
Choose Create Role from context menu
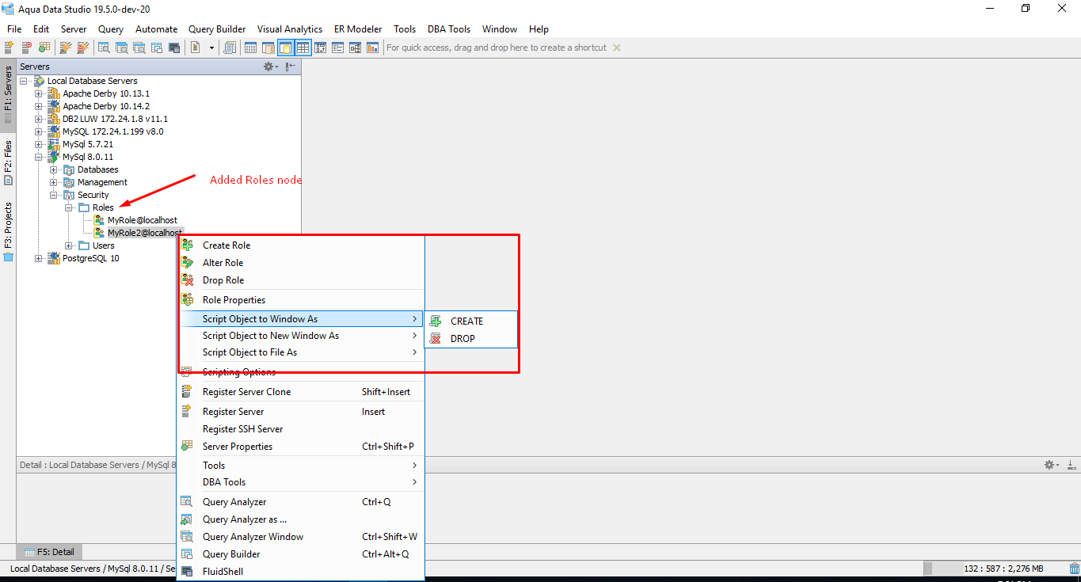click(x=301, y=245)
